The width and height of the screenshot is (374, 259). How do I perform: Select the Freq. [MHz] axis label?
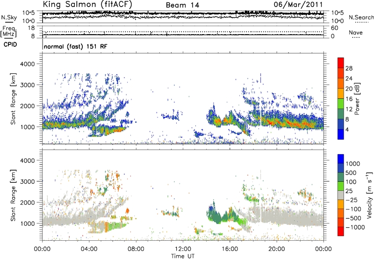click(x=8, y=31)
